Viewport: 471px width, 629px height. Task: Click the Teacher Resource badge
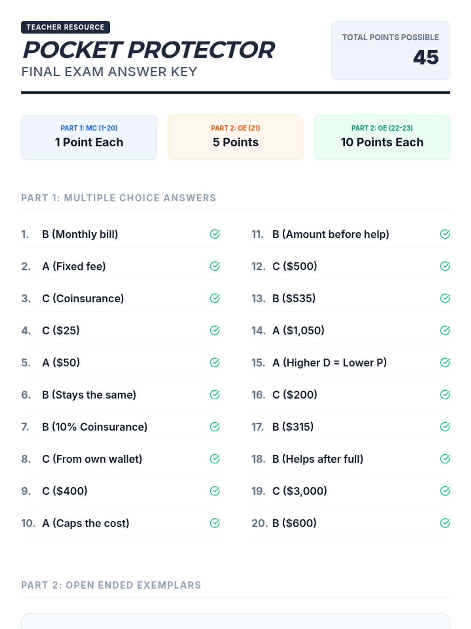tap(66, 27)
